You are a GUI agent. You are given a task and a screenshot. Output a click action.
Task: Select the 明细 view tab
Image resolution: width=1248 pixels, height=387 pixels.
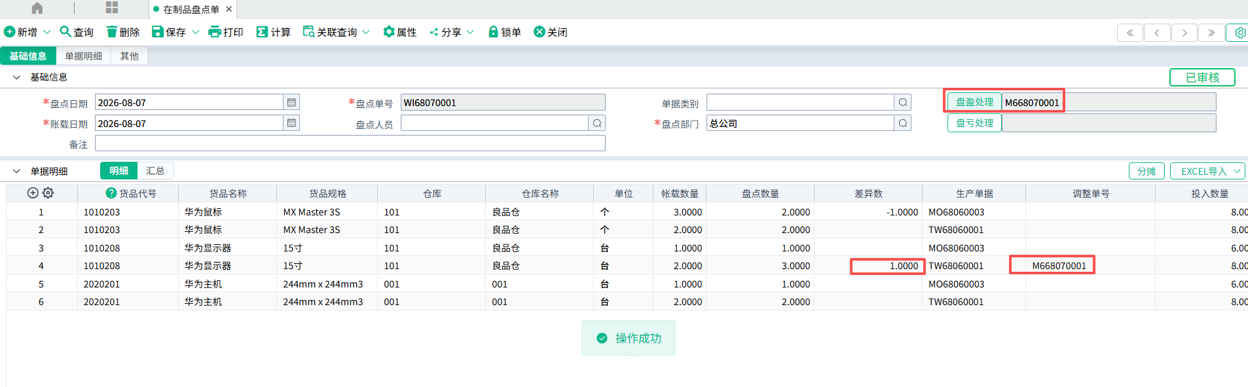coord(119,171)
